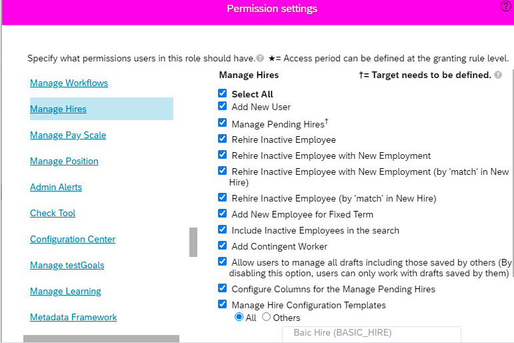Click help icon beside permissions instruction text
The height and width of the screenshot is (343, 514).
[260, 59]
